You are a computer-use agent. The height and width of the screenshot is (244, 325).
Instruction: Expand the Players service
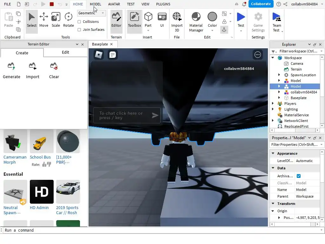coord(273,103)
